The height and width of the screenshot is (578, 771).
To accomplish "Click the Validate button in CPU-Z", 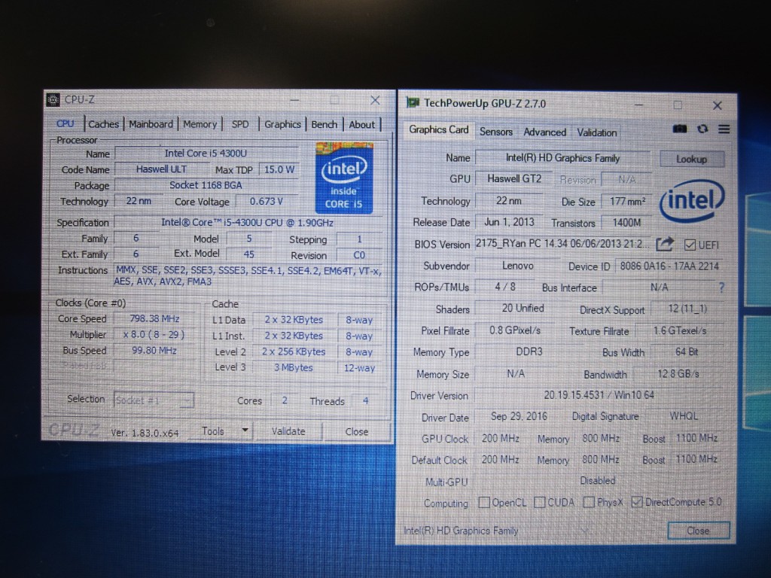I will pos(288,431).
